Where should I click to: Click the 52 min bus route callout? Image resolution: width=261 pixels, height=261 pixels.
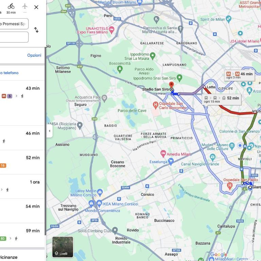222,100
